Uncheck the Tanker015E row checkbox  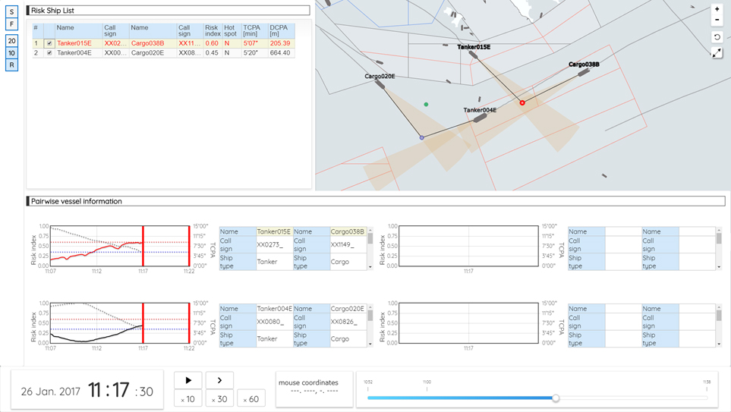(49, 43)
